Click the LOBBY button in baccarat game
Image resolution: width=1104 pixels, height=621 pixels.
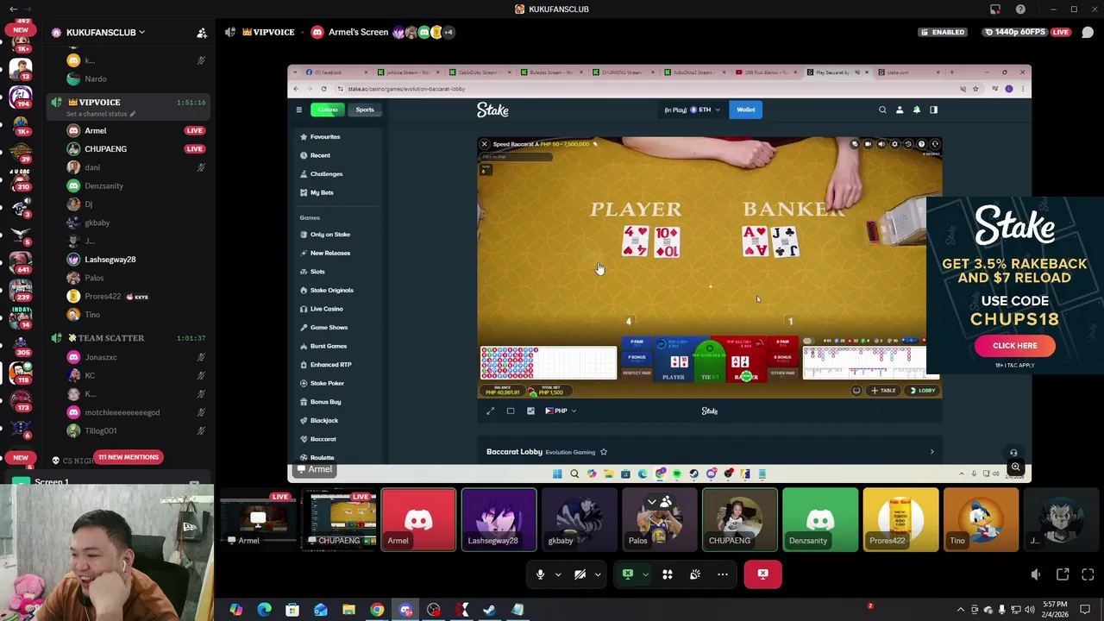[923, 391]
